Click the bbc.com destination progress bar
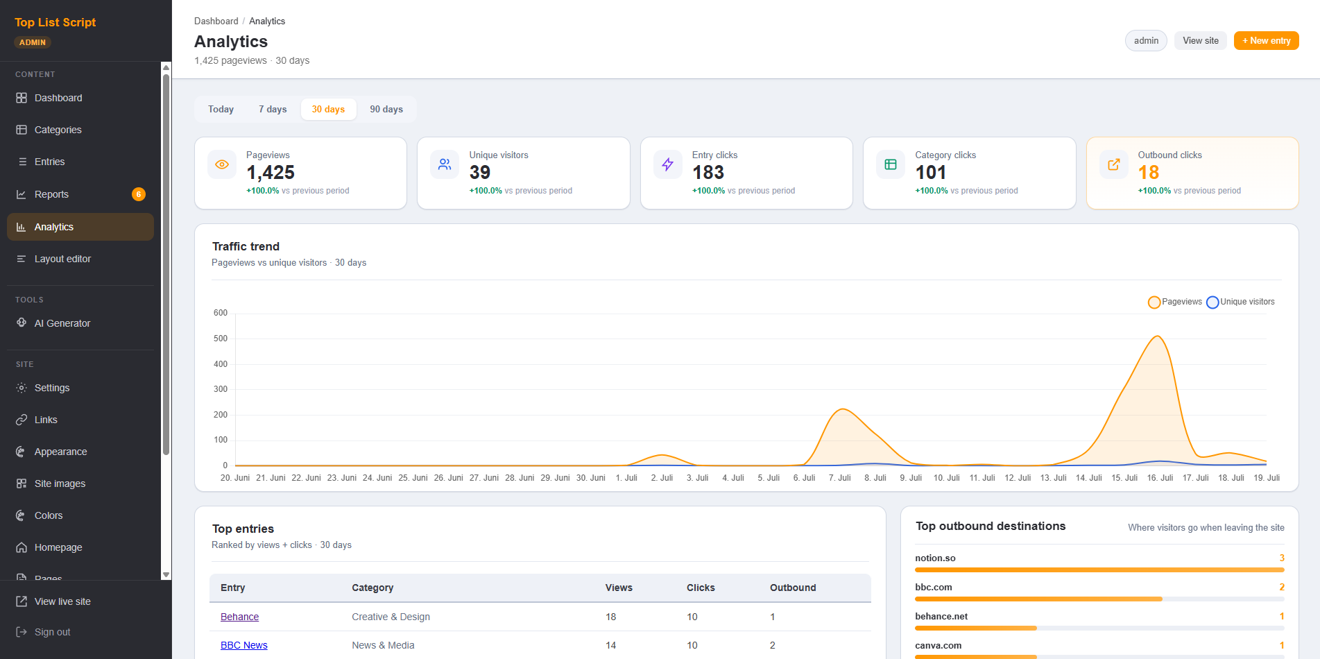The image size is (1320, 659). [1099, 599]
